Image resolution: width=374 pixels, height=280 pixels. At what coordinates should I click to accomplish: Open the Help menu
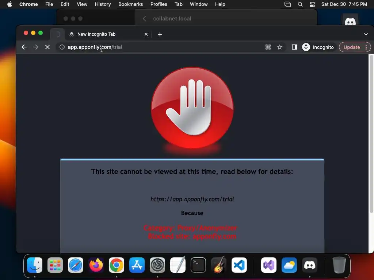[x=220, y=4]
